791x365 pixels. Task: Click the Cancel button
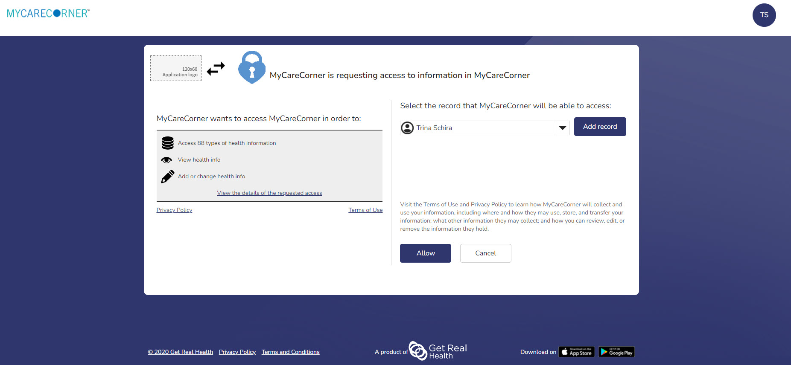(485, 253)
